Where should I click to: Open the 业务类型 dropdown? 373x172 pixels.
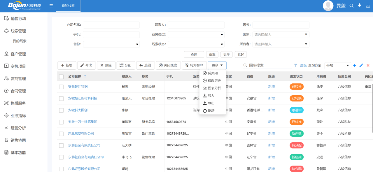[196, 34]
